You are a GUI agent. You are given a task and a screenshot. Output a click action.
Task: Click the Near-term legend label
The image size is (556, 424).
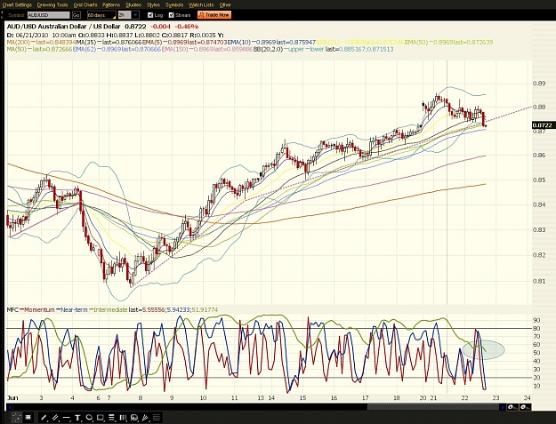pos(74,310)
